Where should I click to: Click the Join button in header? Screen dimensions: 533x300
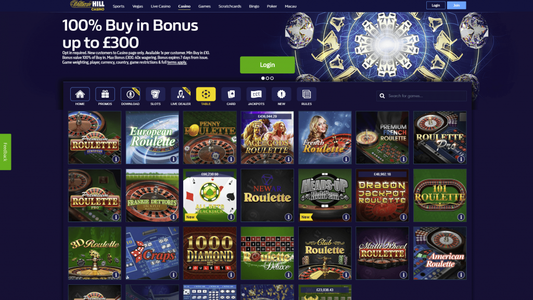point(456,5)
